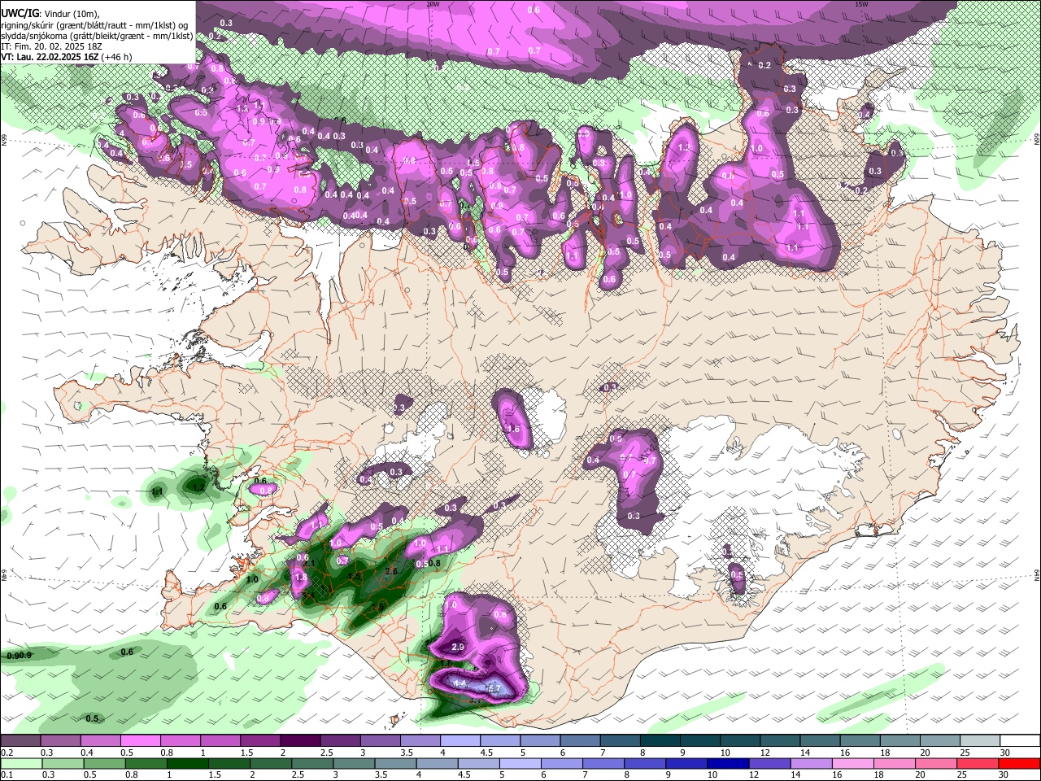
Task: Click the 6.7 precipitation value on the map
Action: pyautogui.click(x=494, y=688)
